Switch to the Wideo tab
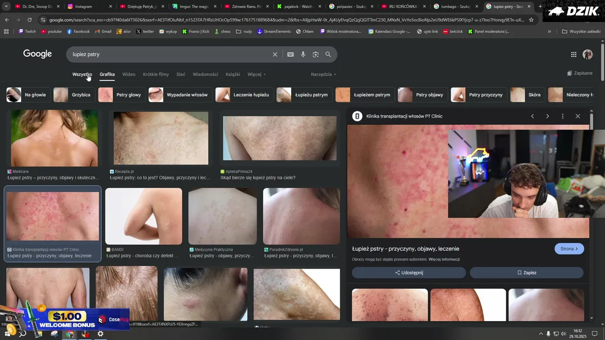Screen dimensions: 605x340 tap(129, 74)
